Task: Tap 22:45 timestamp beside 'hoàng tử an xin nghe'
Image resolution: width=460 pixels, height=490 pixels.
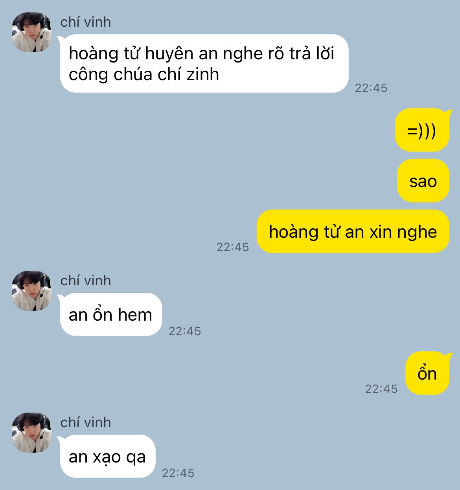Action: (x=233, y=247)
